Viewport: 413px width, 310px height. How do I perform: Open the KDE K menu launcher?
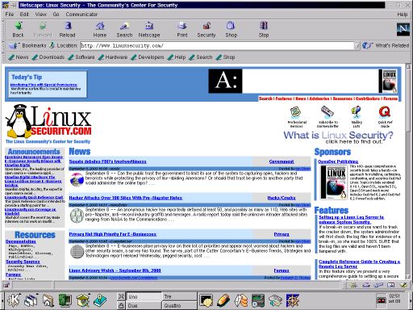click(14, 300)
